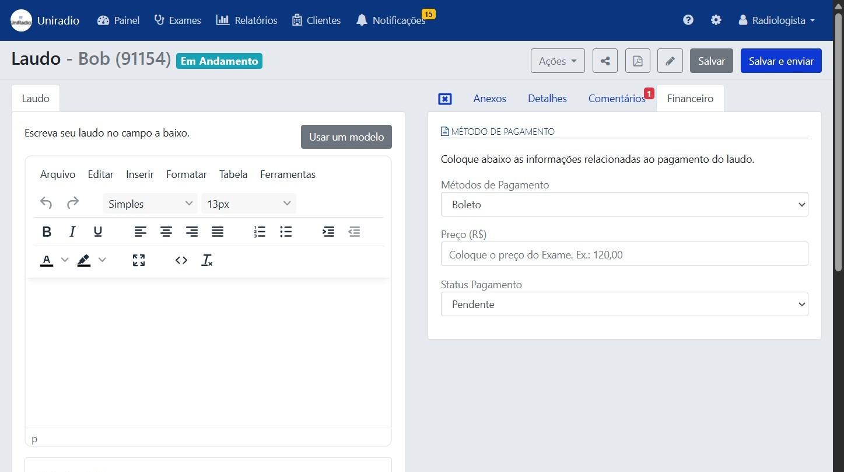Toggle fullscreen mode in the text editor
Image resolution: width=844 pixels, height=472 pixels.
138,260
